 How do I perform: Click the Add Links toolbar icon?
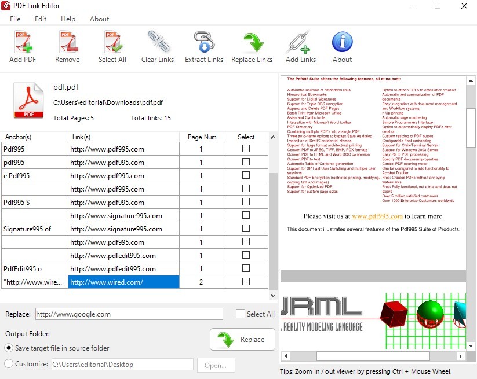pyautogui.click(x=298, y=42)
